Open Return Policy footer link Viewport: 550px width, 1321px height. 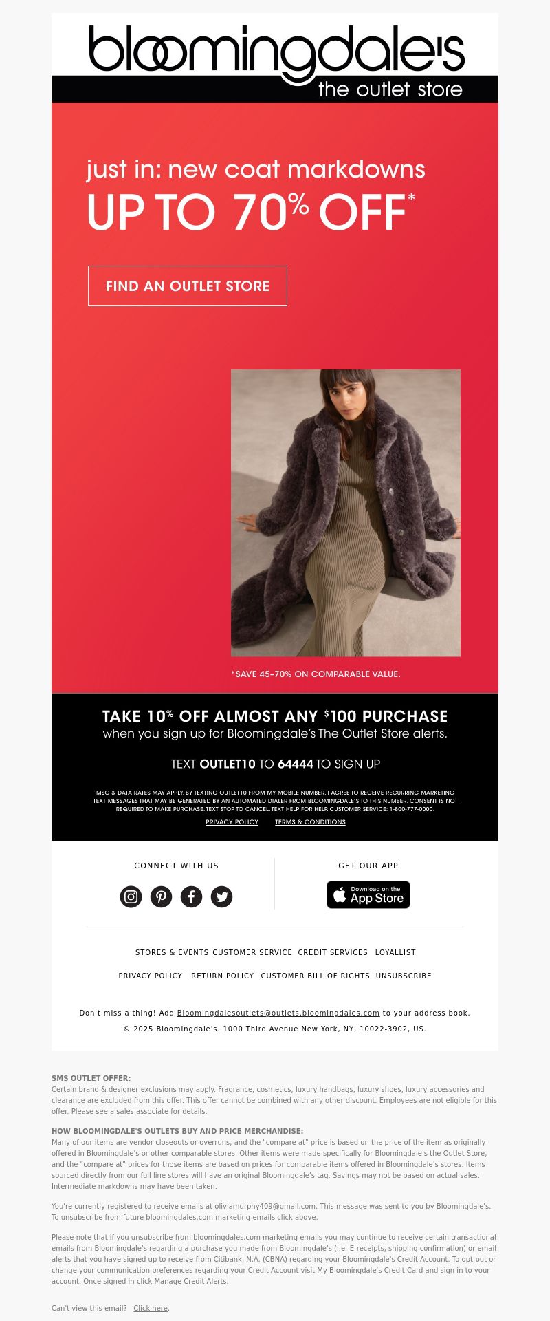[223, 976]
